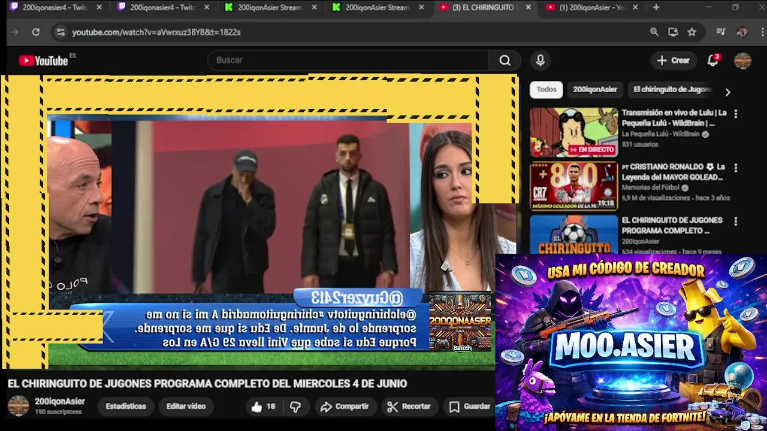
Task: Open the Cristiano Ronaldo video thumbnail
Action: click(573, 186)
